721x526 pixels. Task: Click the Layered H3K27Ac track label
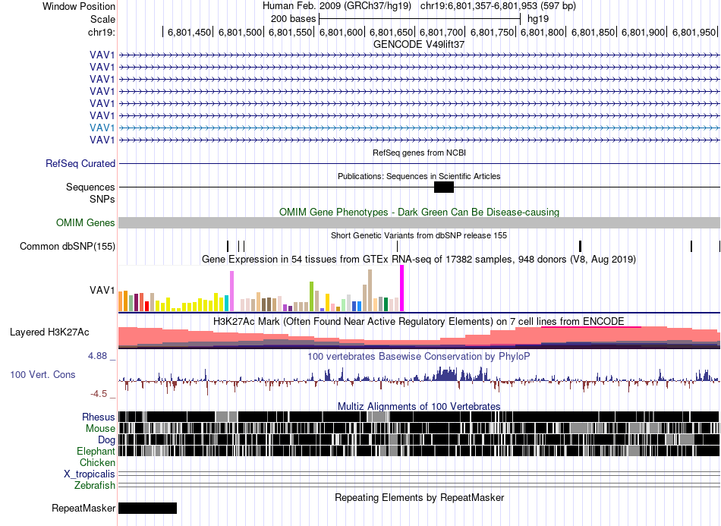click(49, 332)
